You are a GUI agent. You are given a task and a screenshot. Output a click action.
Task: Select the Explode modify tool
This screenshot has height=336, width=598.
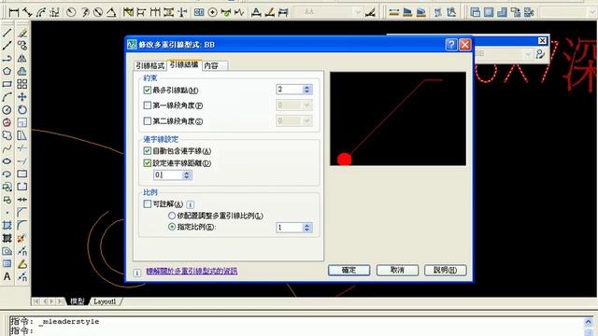tap(22, 239)
